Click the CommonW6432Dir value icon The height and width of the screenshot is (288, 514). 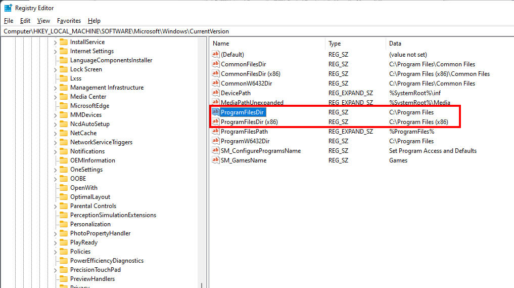pyautogui.click(x=215, y=83)
